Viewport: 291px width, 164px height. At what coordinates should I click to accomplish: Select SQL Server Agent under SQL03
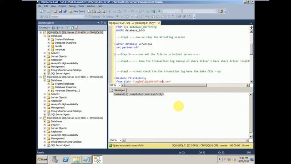(60, 145)
